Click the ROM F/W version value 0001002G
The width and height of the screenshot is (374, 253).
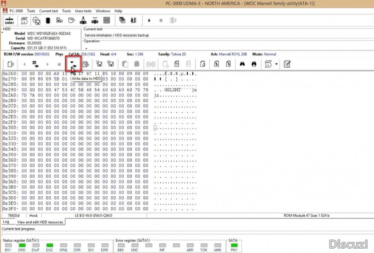coord(42,54)
